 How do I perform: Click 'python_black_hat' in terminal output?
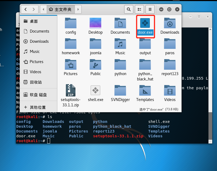point(112,126)
